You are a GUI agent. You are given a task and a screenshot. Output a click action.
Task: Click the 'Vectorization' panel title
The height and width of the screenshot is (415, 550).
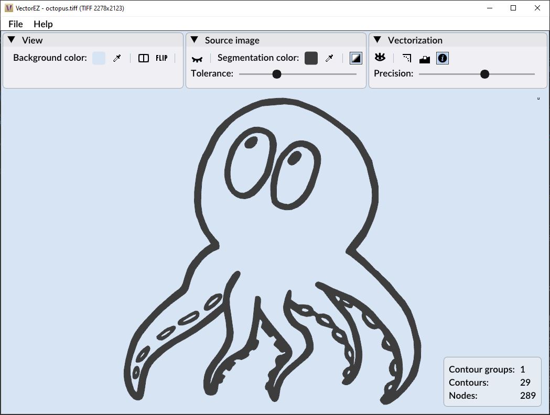pyautogui.click(x=415, y=40)
